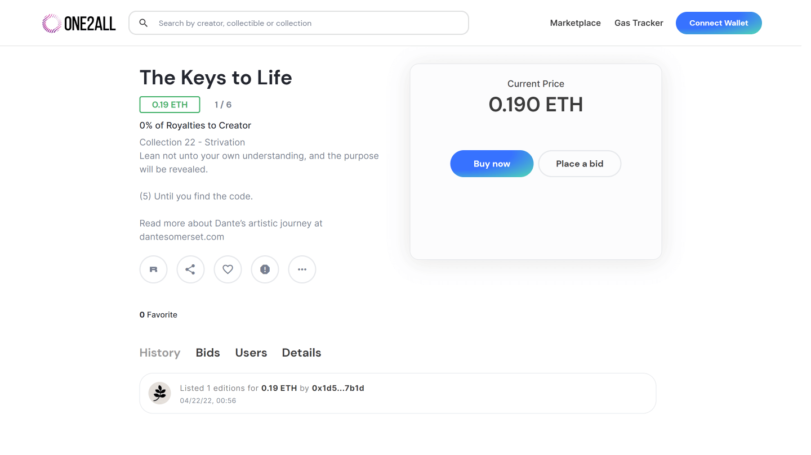The width and height of the screenshot is (811, 455).
Task: Click the 0.19 ETH price badge
Action: pos(170,104)
